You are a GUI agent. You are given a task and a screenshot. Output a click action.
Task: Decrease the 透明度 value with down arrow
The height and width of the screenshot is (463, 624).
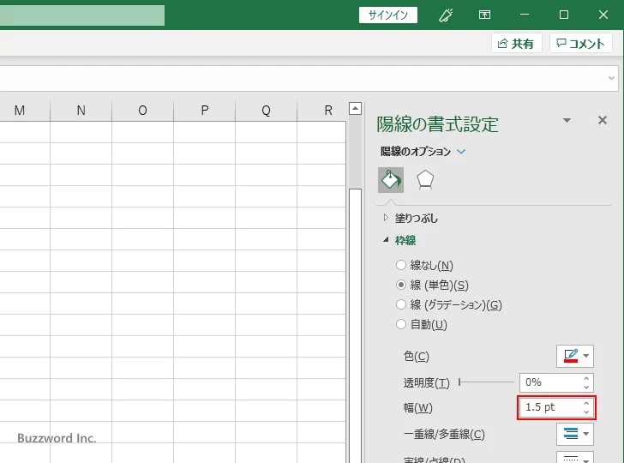point(586,387)
